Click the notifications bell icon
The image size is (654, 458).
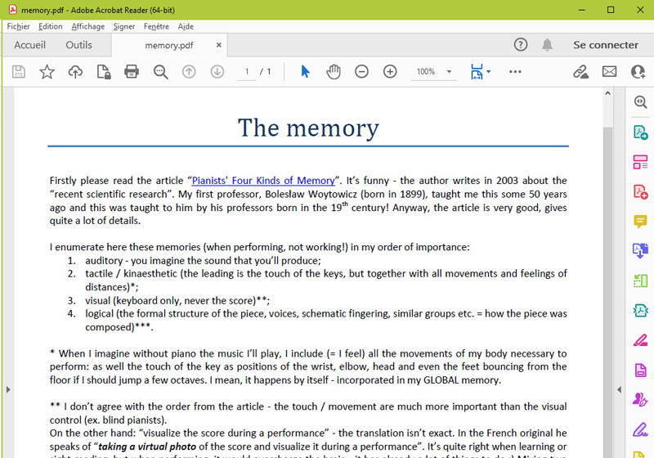(547, 45)
